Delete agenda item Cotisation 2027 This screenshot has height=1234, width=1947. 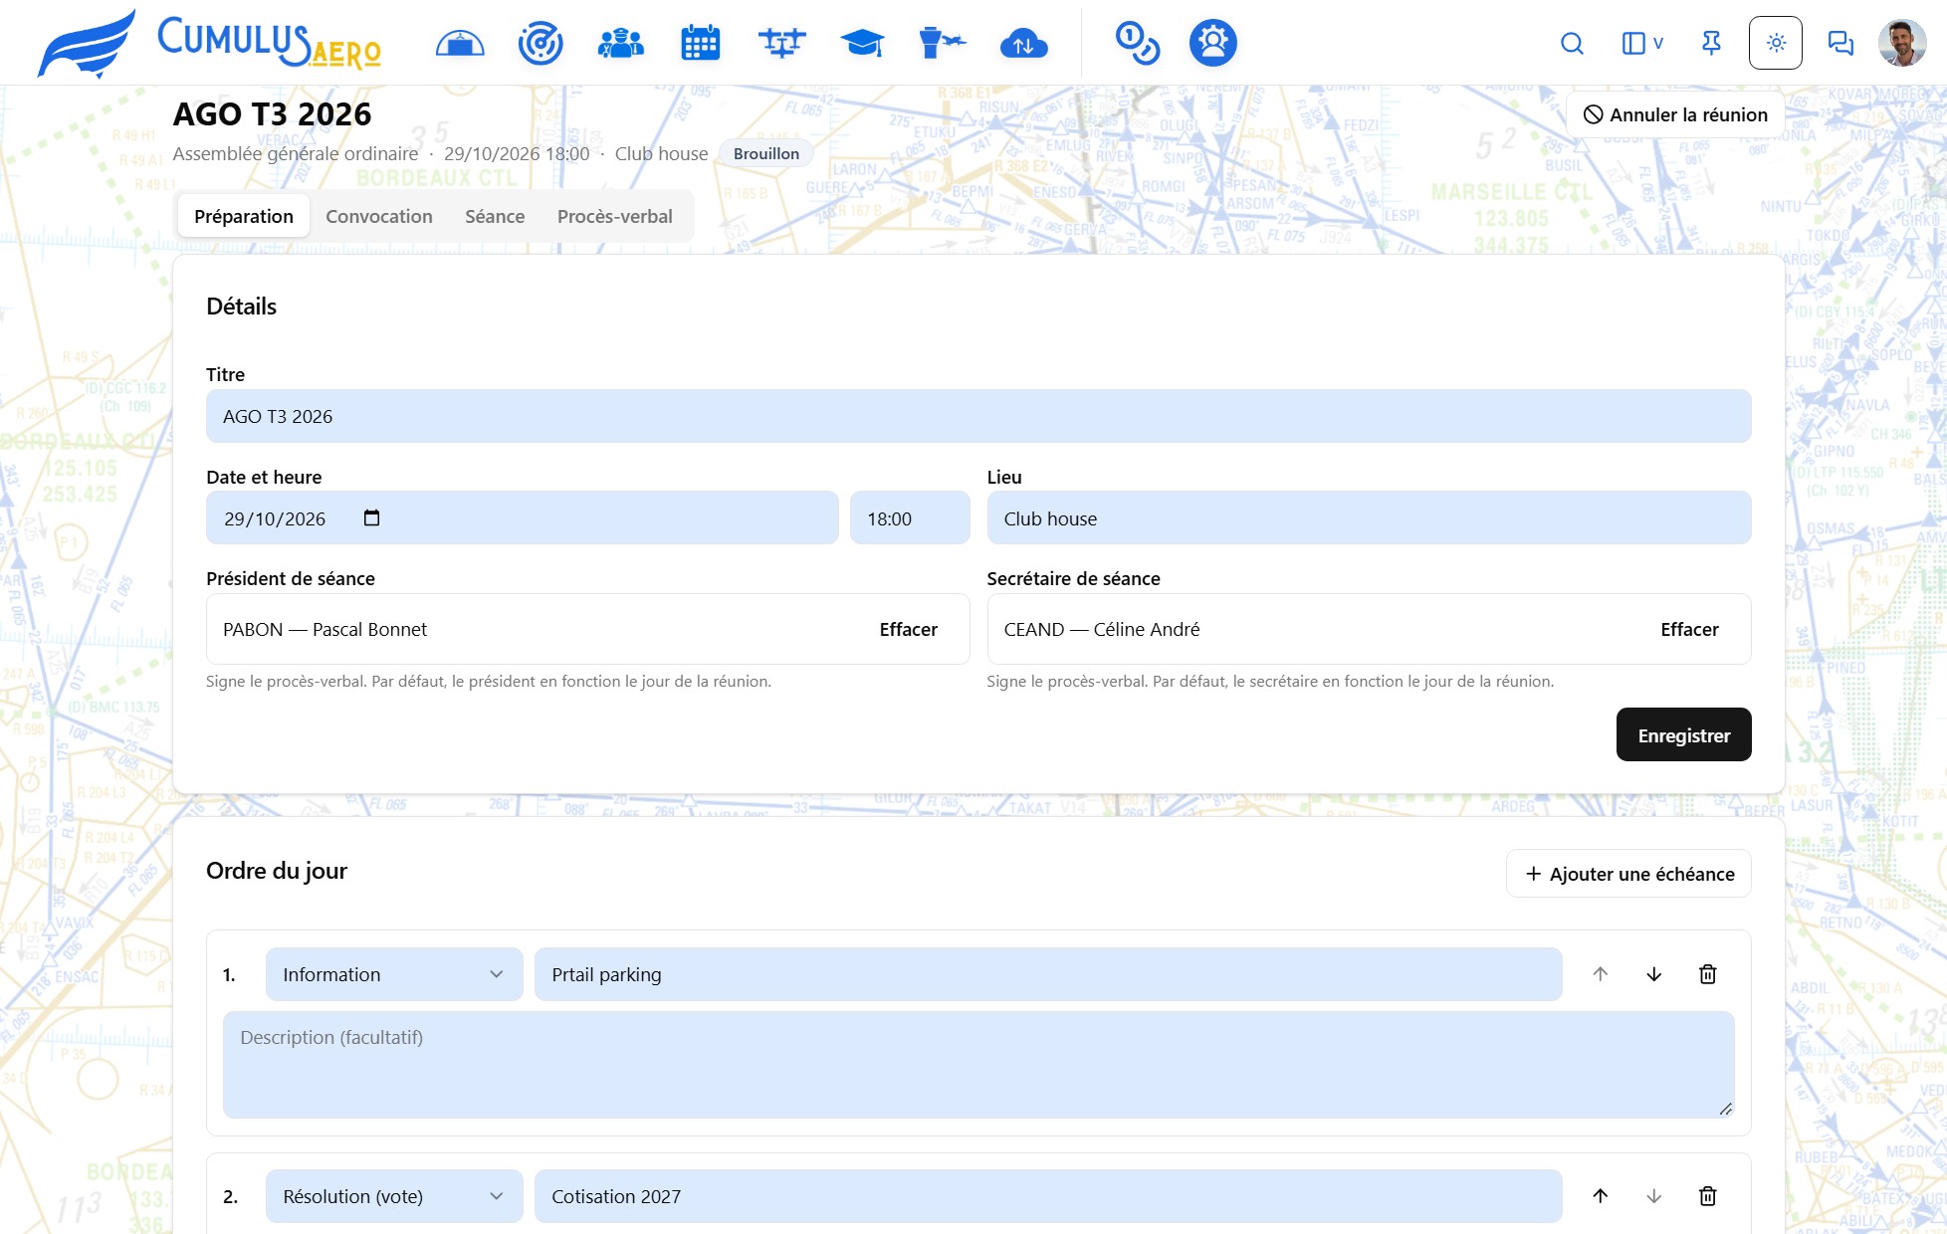(x=1708, y=1196)
